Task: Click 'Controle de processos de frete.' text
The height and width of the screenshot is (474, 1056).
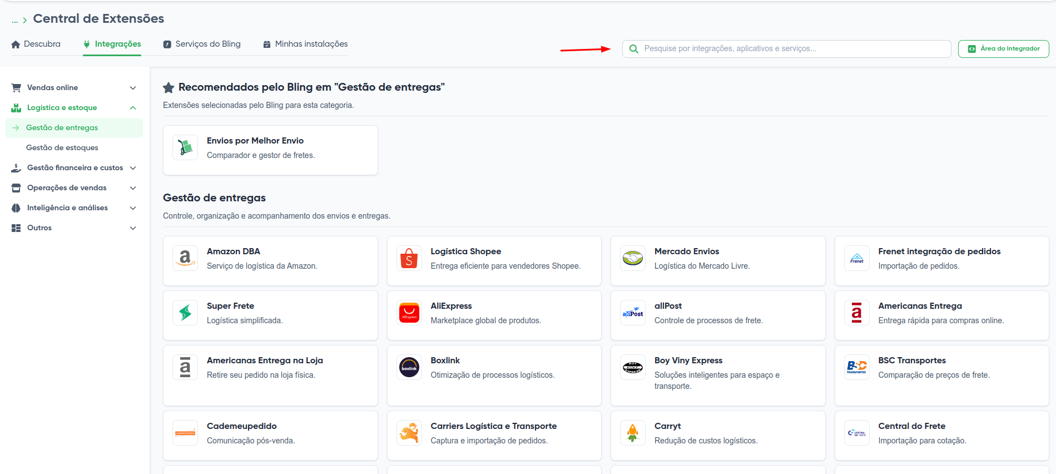Action: [708, 320]
